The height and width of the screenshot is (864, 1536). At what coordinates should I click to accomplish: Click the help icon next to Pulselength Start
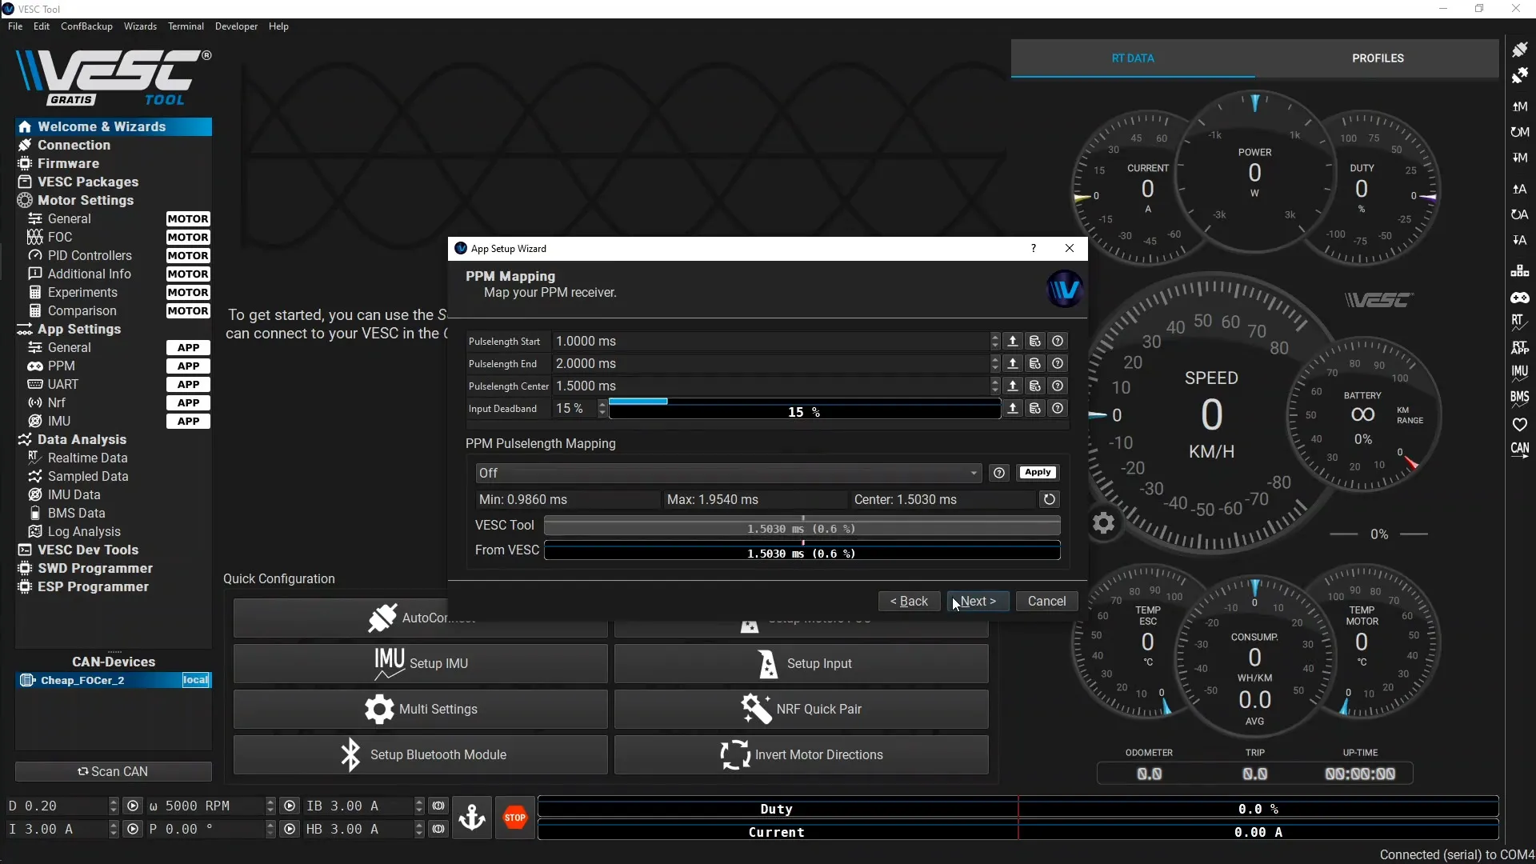(1058, 341)
